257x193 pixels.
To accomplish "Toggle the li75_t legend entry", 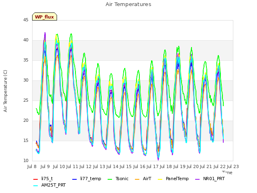I will [x=43, y=179].
